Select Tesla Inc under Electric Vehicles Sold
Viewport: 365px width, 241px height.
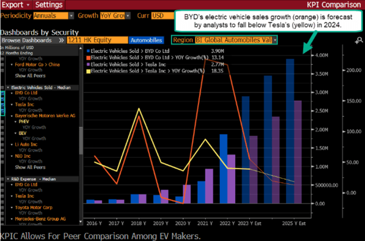[x=25, y=105]
